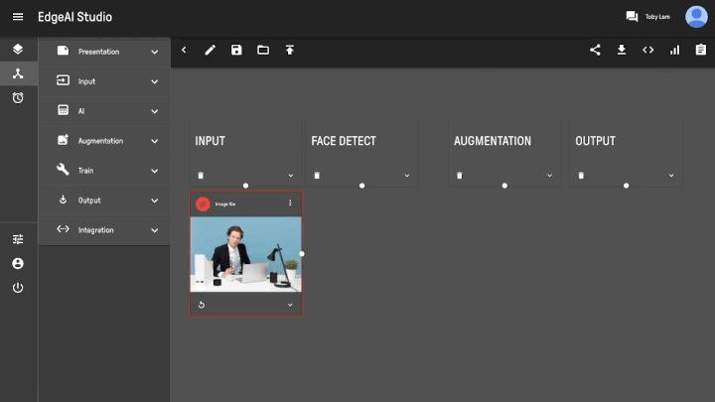The height and width of the screenshot is (402, 715).
Task: Expand the FACE DETECT column chevron
Action: point(407,176)
